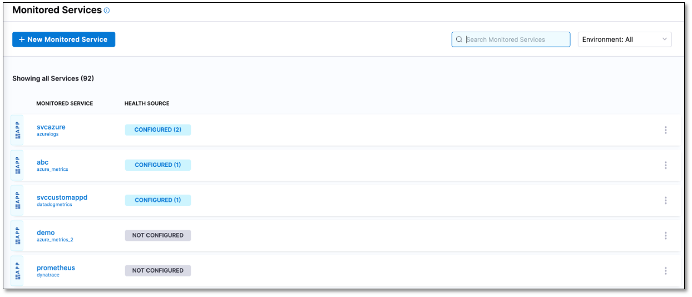The image size is (692, 297).
Task: Open the three-dot menu for prometheus
Action: [x=665, y=271]
